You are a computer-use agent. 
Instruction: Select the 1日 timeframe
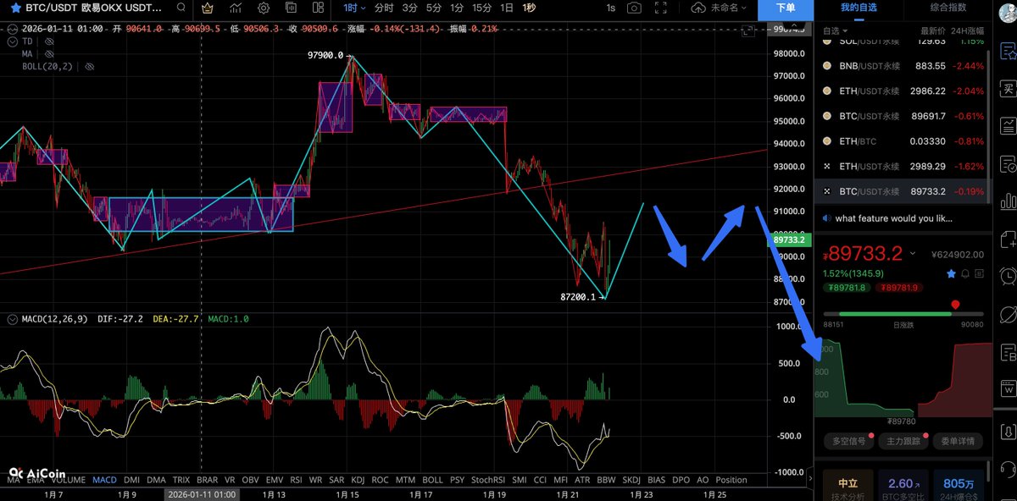coord(507,8)
